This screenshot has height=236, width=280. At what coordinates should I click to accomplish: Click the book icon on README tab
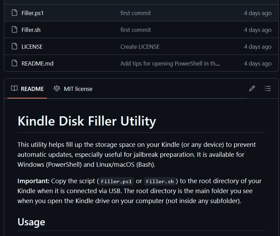click(x=14, y=88)
